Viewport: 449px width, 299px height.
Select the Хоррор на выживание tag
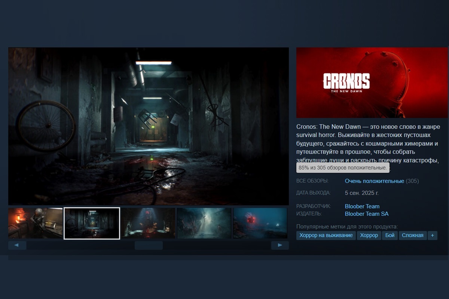(326, 235)
